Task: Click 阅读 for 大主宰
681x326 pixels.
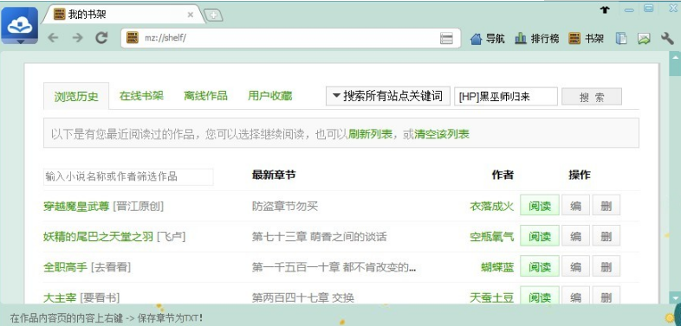Action: [x=540, y=295]
